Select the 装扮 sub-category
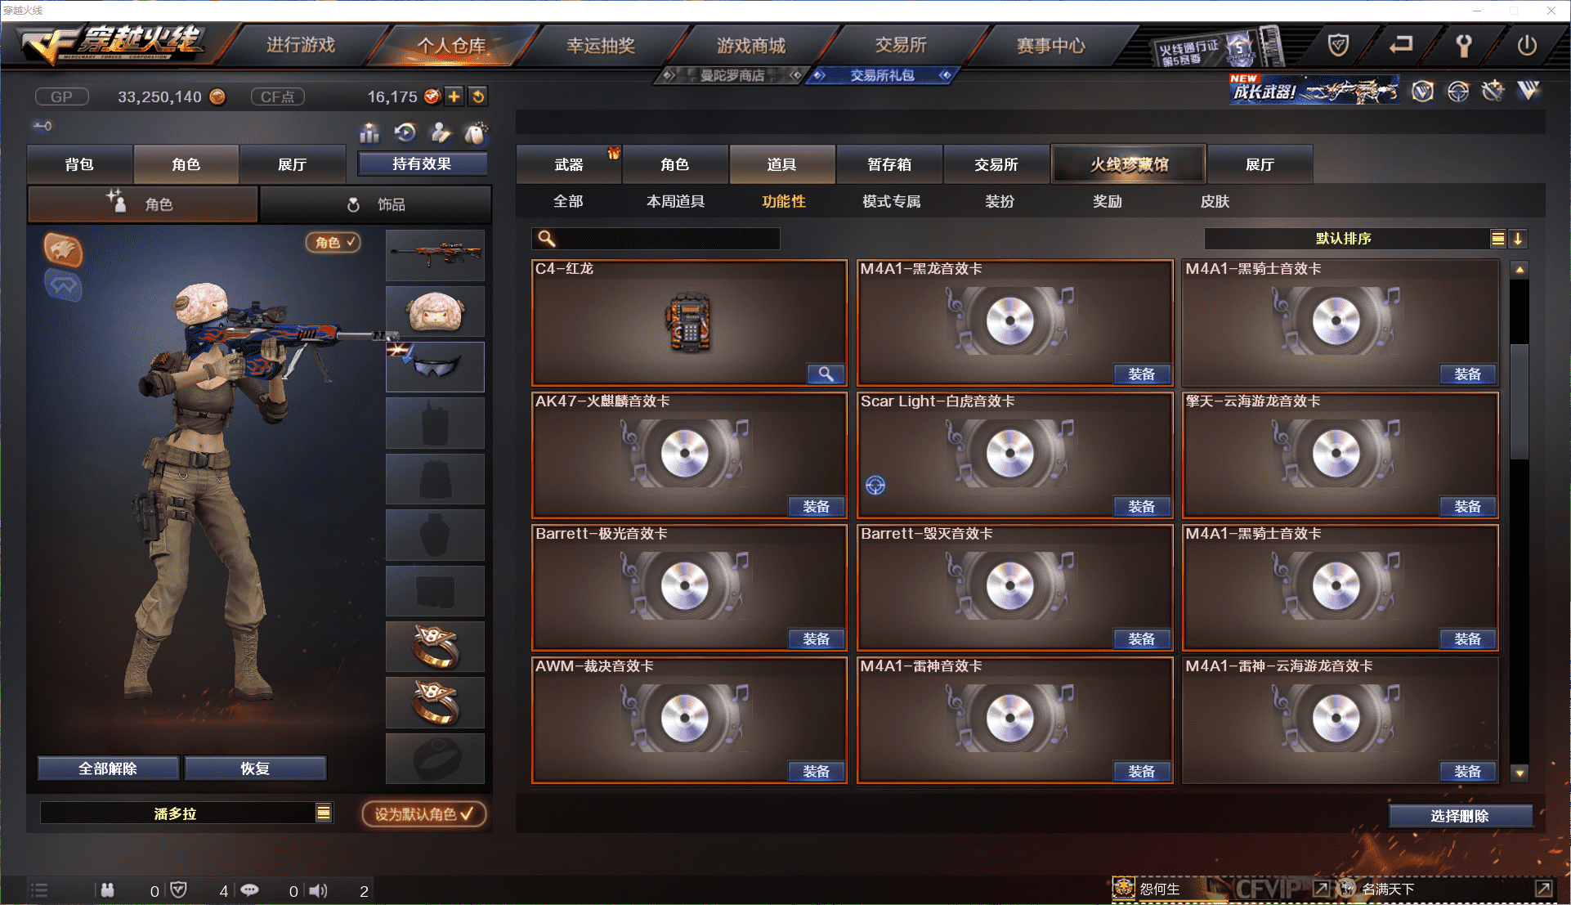 (x=1000, y=201)
